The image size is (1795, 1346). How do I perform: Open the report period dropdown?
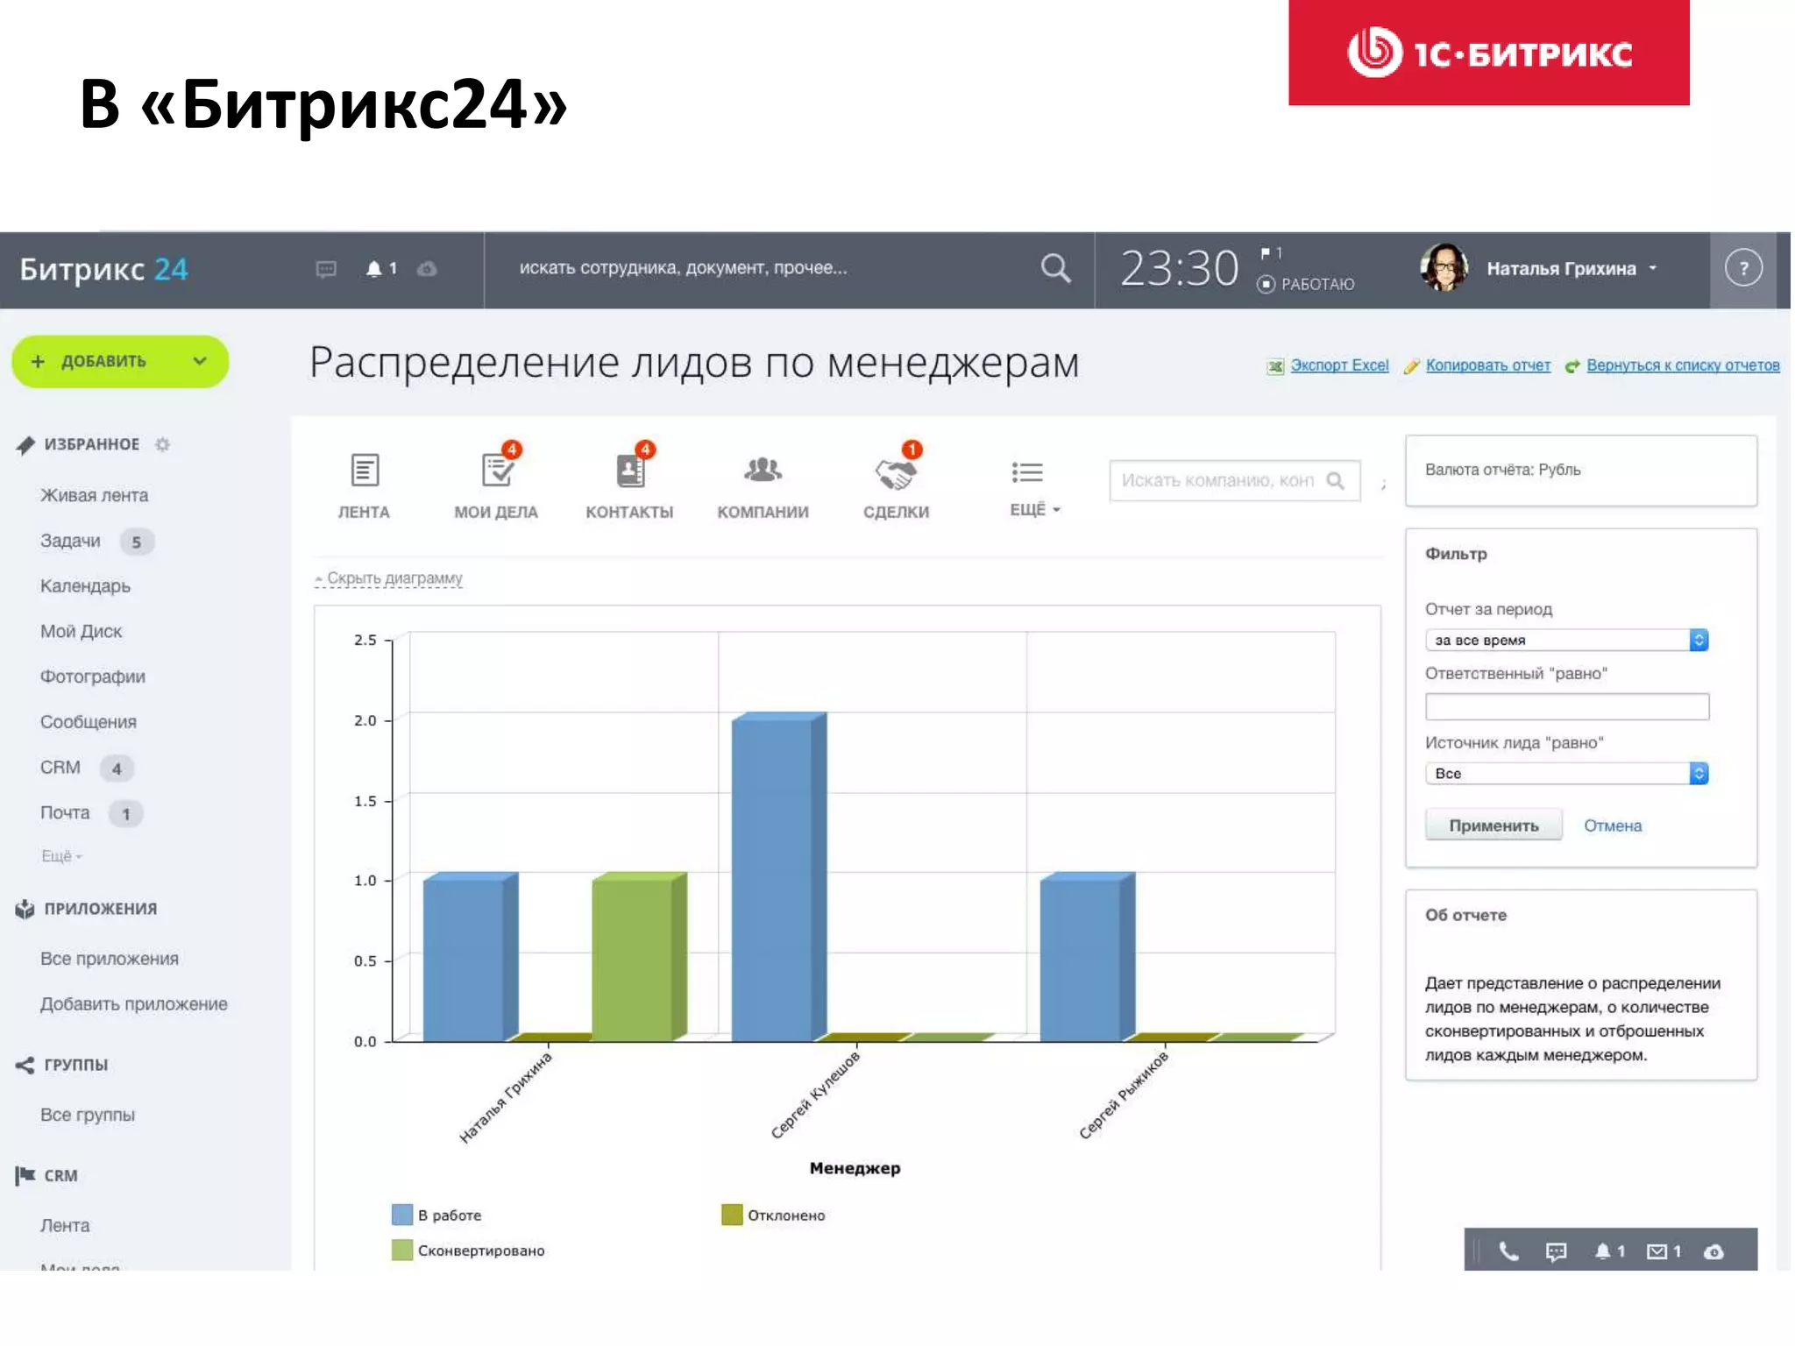click(1566, 640)
